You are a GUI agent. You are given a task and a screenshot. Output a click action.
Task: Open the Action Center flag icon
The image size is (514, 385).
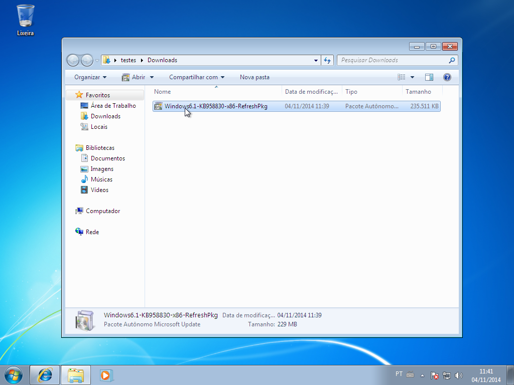434,374
